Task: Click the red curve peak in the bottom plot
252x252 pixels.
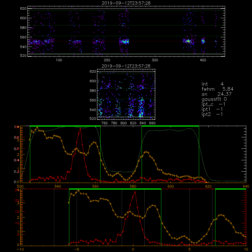Action: coord(135,192)
